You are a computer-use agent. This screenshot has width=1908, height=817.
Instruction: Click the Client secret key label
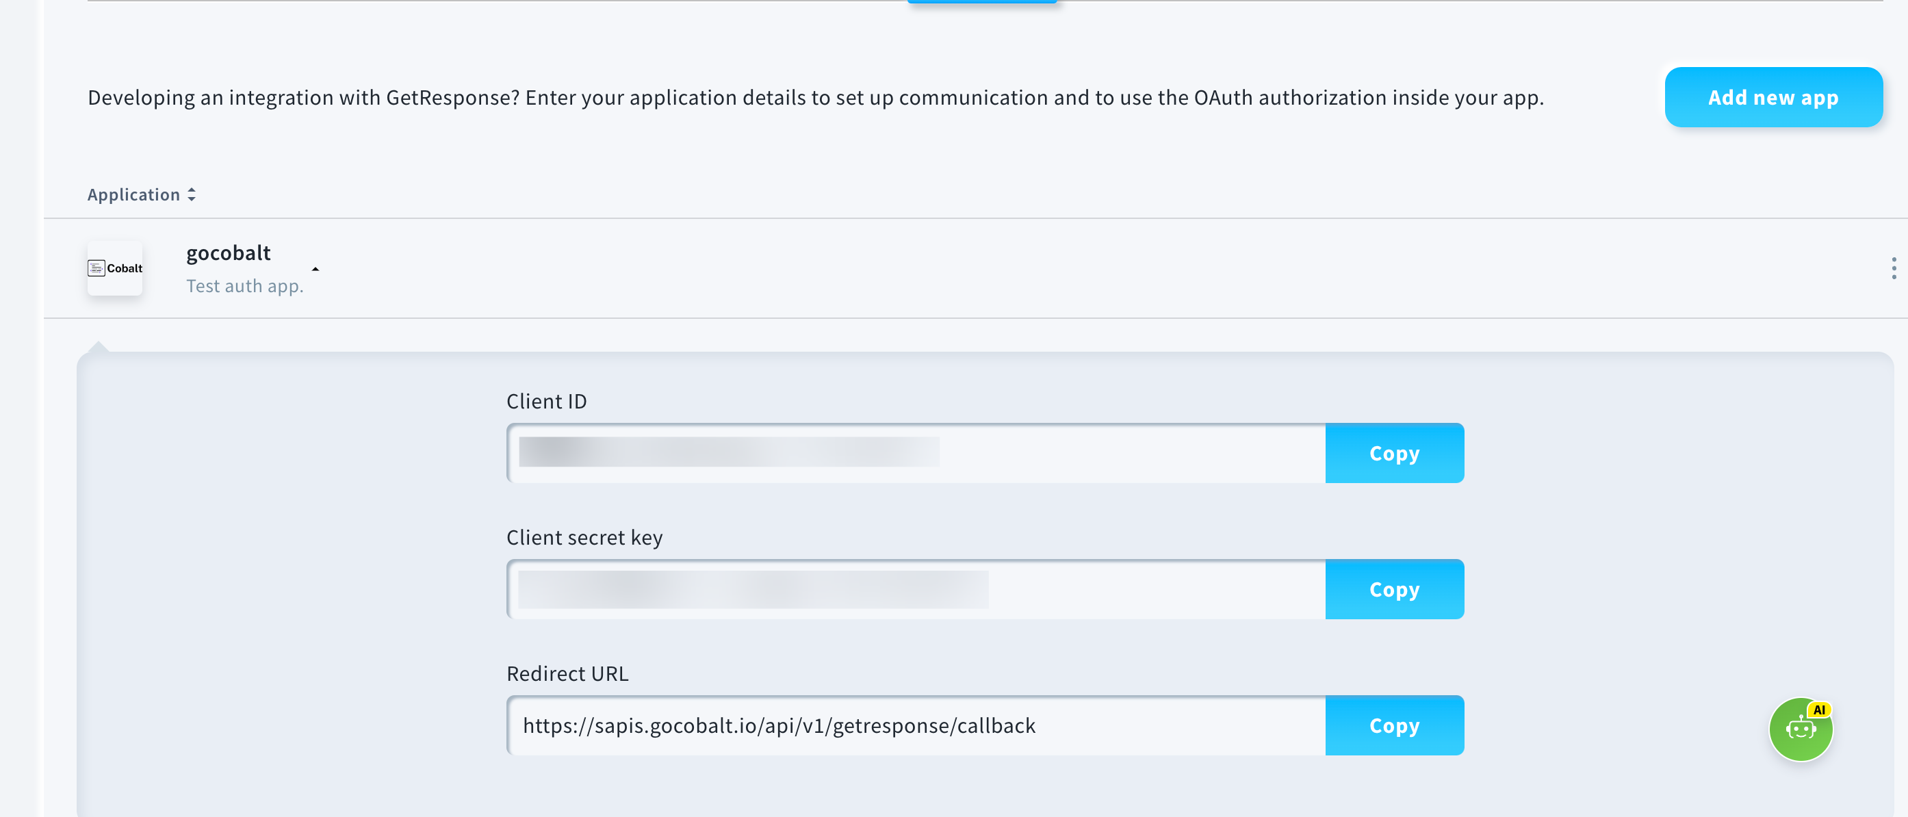[584, 538]
